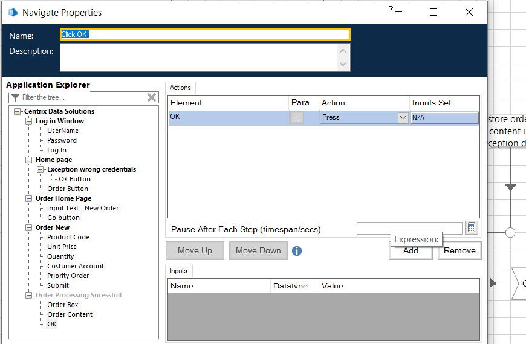Collapse the Centrix Data Solutions node
Image resolution: width=526 pixels, height=344 pixels.
pyautogui.click(x=18, y=111)
